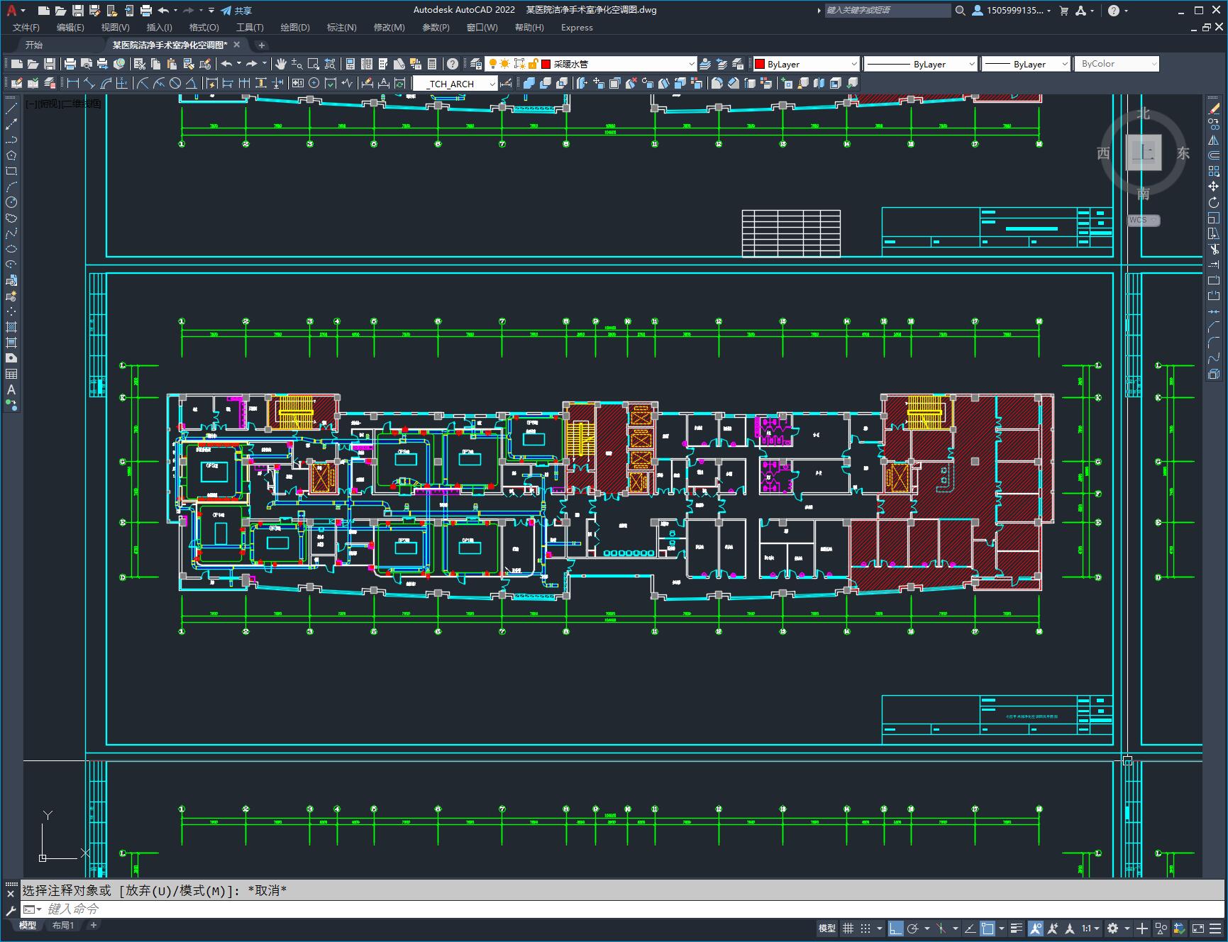Screen dimensions: 1228x942
Task: Select the Circle draw tool
Action: coord(11,202)
